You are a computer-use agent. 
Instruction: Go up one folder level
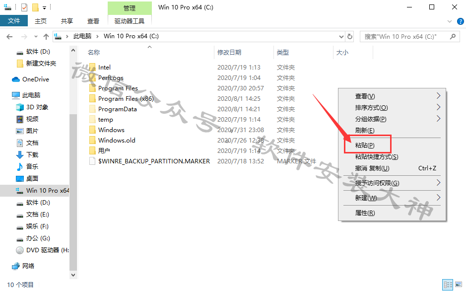coord(46,37)
